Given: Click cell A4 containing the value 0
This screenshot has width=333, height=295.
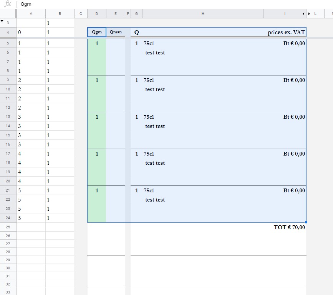Looking at the screenshot, I should pyautogui.click(x=31, y=32).
